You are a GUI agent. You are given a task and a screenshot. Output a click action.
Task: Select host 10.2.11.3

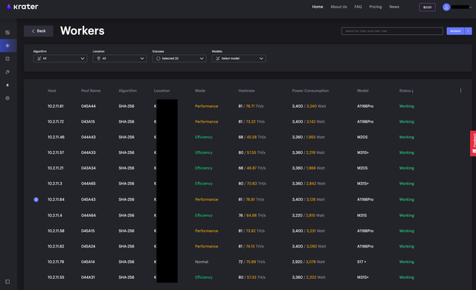click(x=54, y=184)
